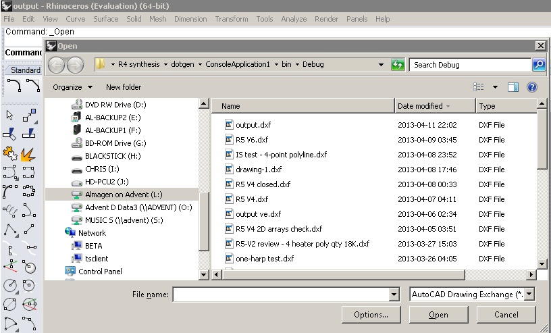
Task: Select the file R5 V6.dxf
Action: coord(252,140)
